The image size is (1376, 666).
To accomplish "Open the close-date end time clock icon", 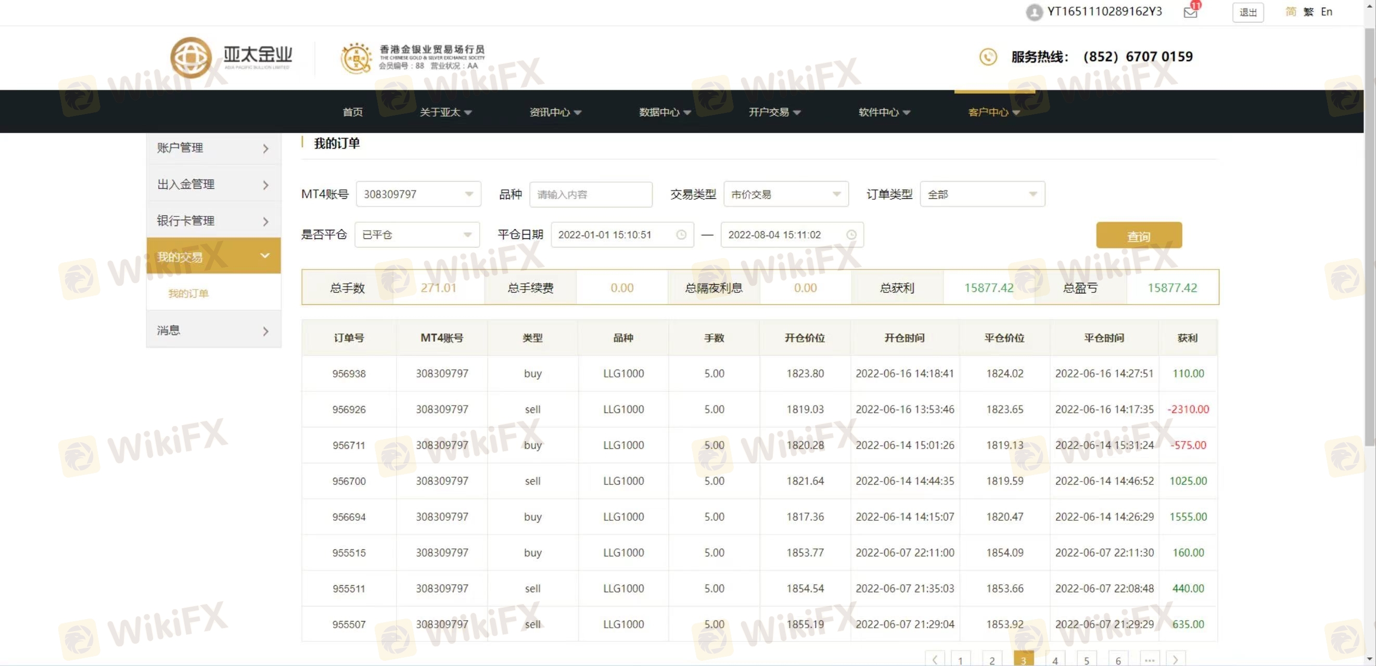I will [x=851, y=235].
